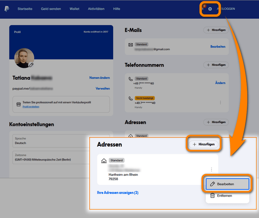Click the Standard badge above first phone number
This screenshot has height=218, width=259.
pos(142,79)
